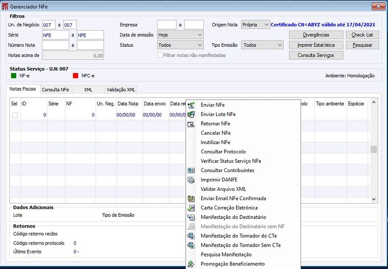Click the Enviar Email NFe Confirmada icon
388x269 pixels.
pyautogui.click(x=190, y=199)
